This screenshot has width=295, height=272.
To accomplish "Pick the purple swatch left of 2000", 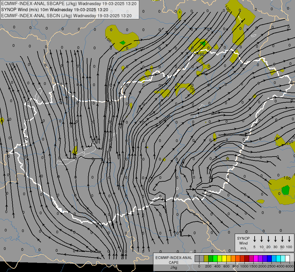I will tap(260, 258).
